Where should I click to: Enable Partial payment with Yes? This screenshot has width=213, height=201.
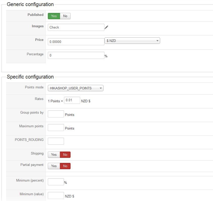[54, 166]
